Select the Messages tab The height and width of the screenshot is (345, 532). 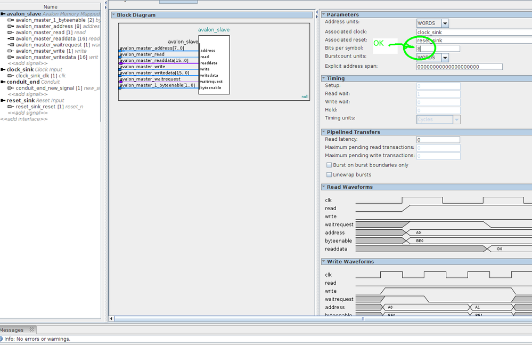[x=12, y=330]
